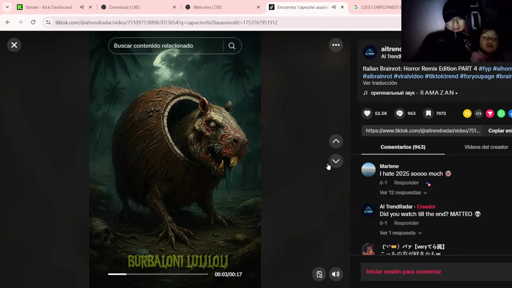Like the video with the heart icon
The height and width of the screenshot is (288, 512).
pyautogui.click(x=367, y=113)
